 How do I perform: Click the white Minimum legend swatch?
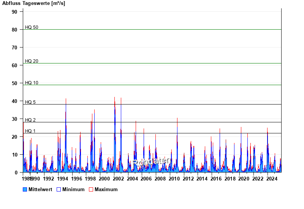[59, 189]
